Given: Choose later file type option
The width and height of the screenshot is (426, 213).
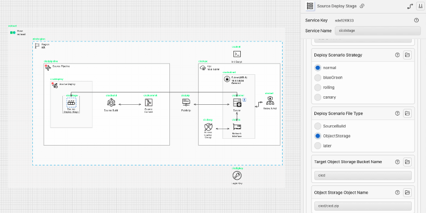Looking at the screenshot, I should tap(318, 146).
